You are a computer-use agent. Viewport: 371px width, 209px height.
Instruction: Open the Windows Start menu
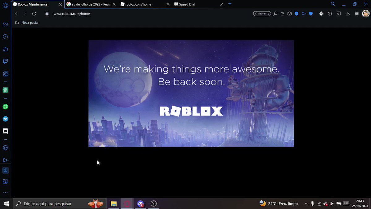6,203
